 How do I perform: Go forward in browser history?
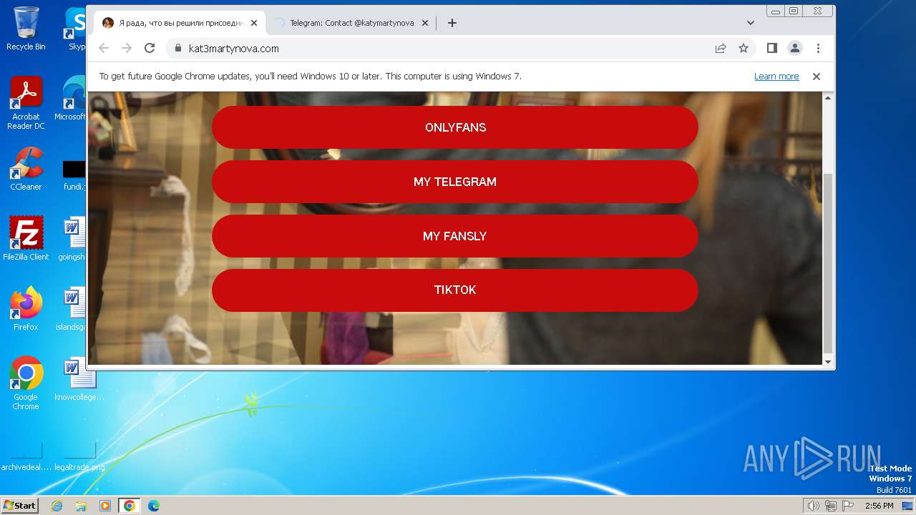(127, 48)
